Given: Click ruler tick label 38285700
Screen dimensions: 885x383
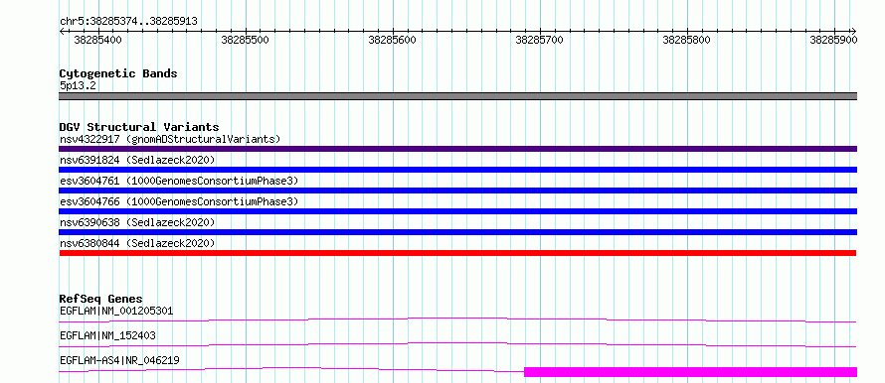Looking at the screenshot, I should [540, 40].
